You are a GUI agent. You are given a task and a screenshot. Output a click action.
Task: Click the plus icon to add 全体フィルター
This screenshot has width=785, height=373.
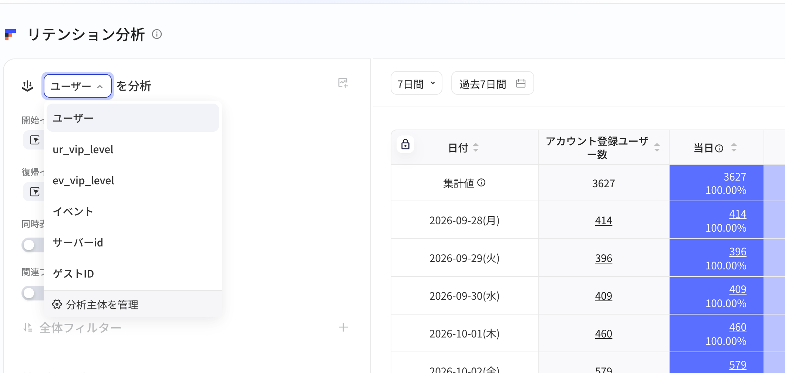click(343, 327)
